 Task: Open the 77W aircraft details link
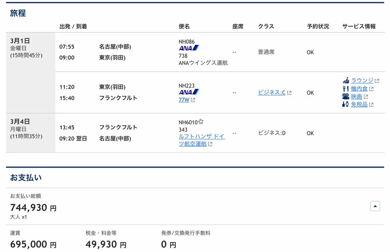[x=184, y=100]
